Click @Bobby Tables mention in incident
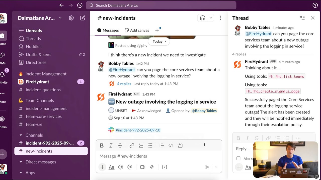 [204, 111]
